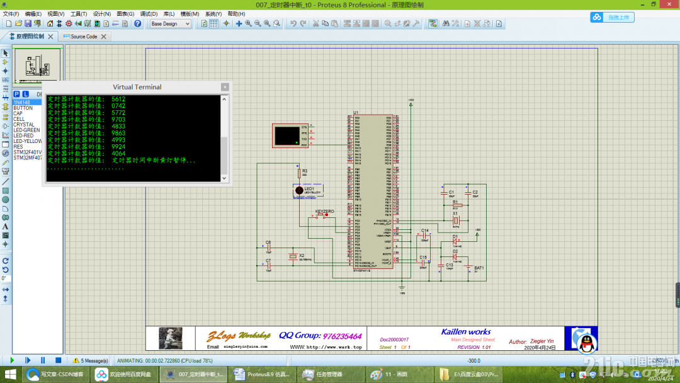Rotate clockwise with the rotation icon
The height and width of the screenshot is (383, 680).
(5, 261)
